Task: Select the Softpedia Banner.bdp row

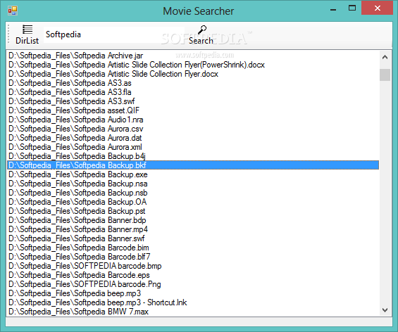Action: click(x=193, y=220)
